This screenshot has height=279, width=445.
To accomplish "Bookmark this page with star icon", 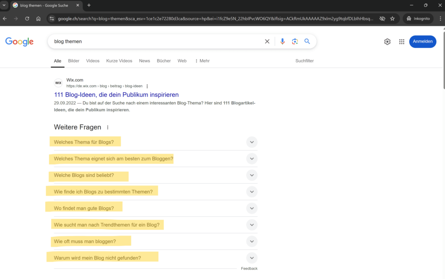I will [392, 19].
